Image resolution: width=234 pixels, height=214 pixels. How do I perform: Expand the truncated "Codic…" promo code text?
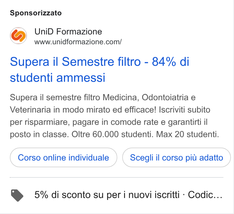205,195
